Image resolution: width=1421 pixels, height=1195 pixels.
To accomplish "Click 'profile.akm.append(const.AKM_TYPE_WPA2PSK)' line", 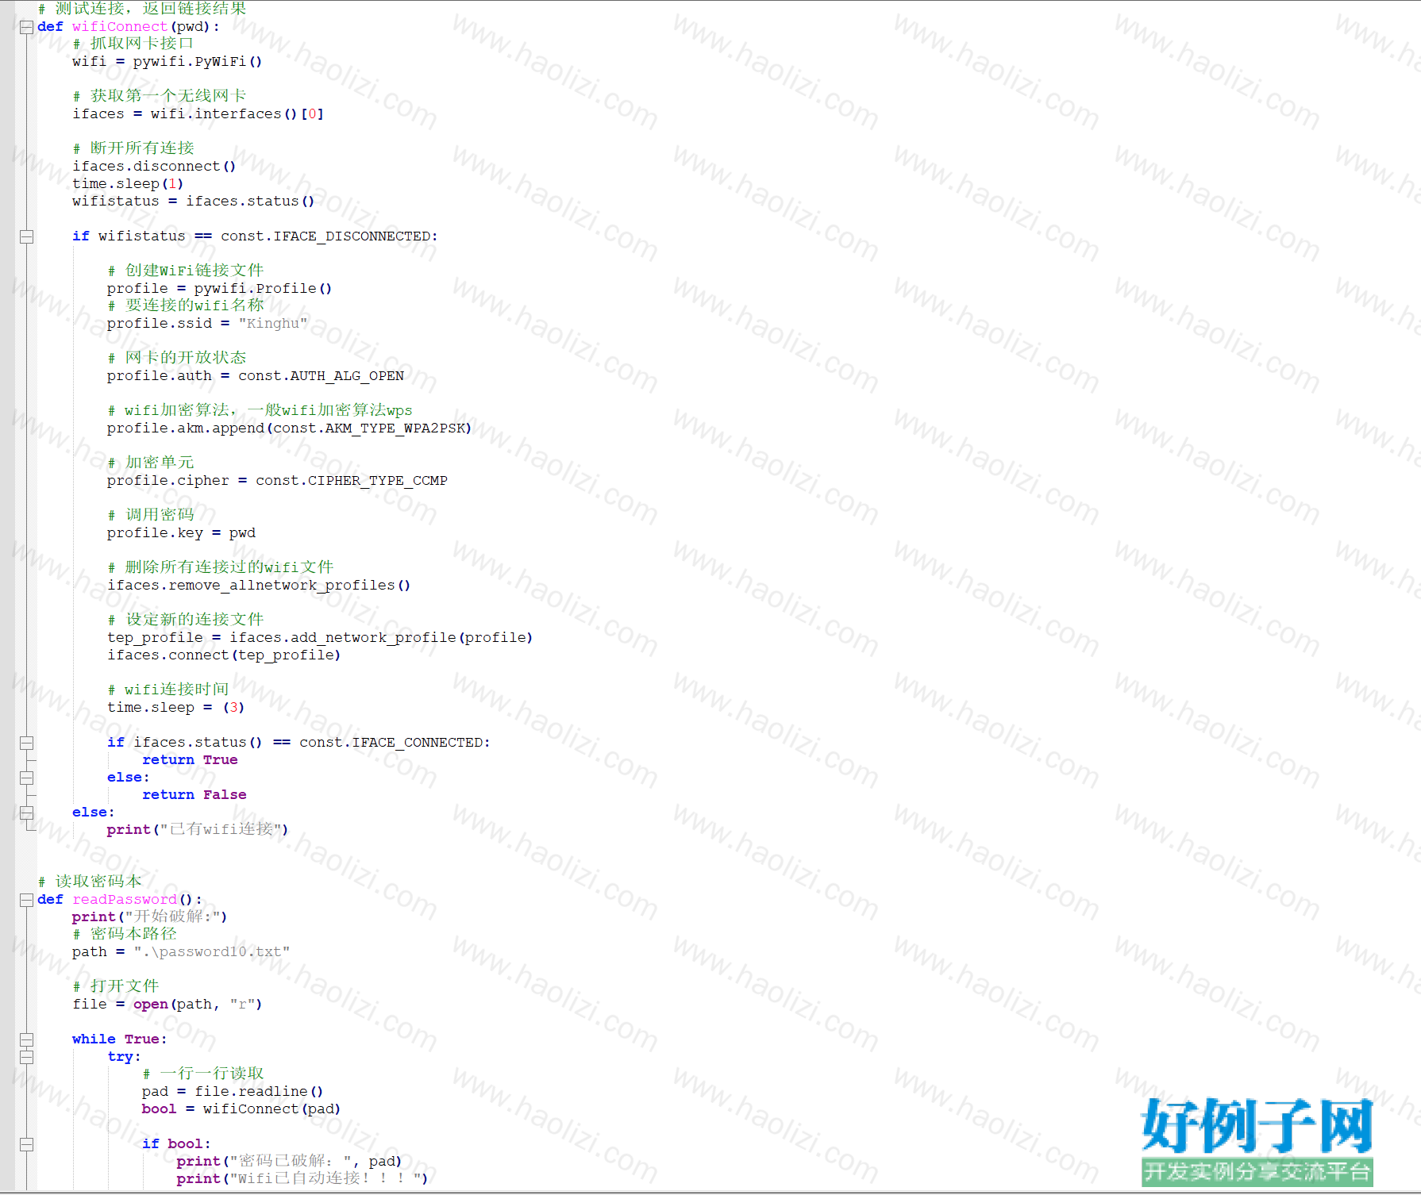I will [x=289, y=428].
